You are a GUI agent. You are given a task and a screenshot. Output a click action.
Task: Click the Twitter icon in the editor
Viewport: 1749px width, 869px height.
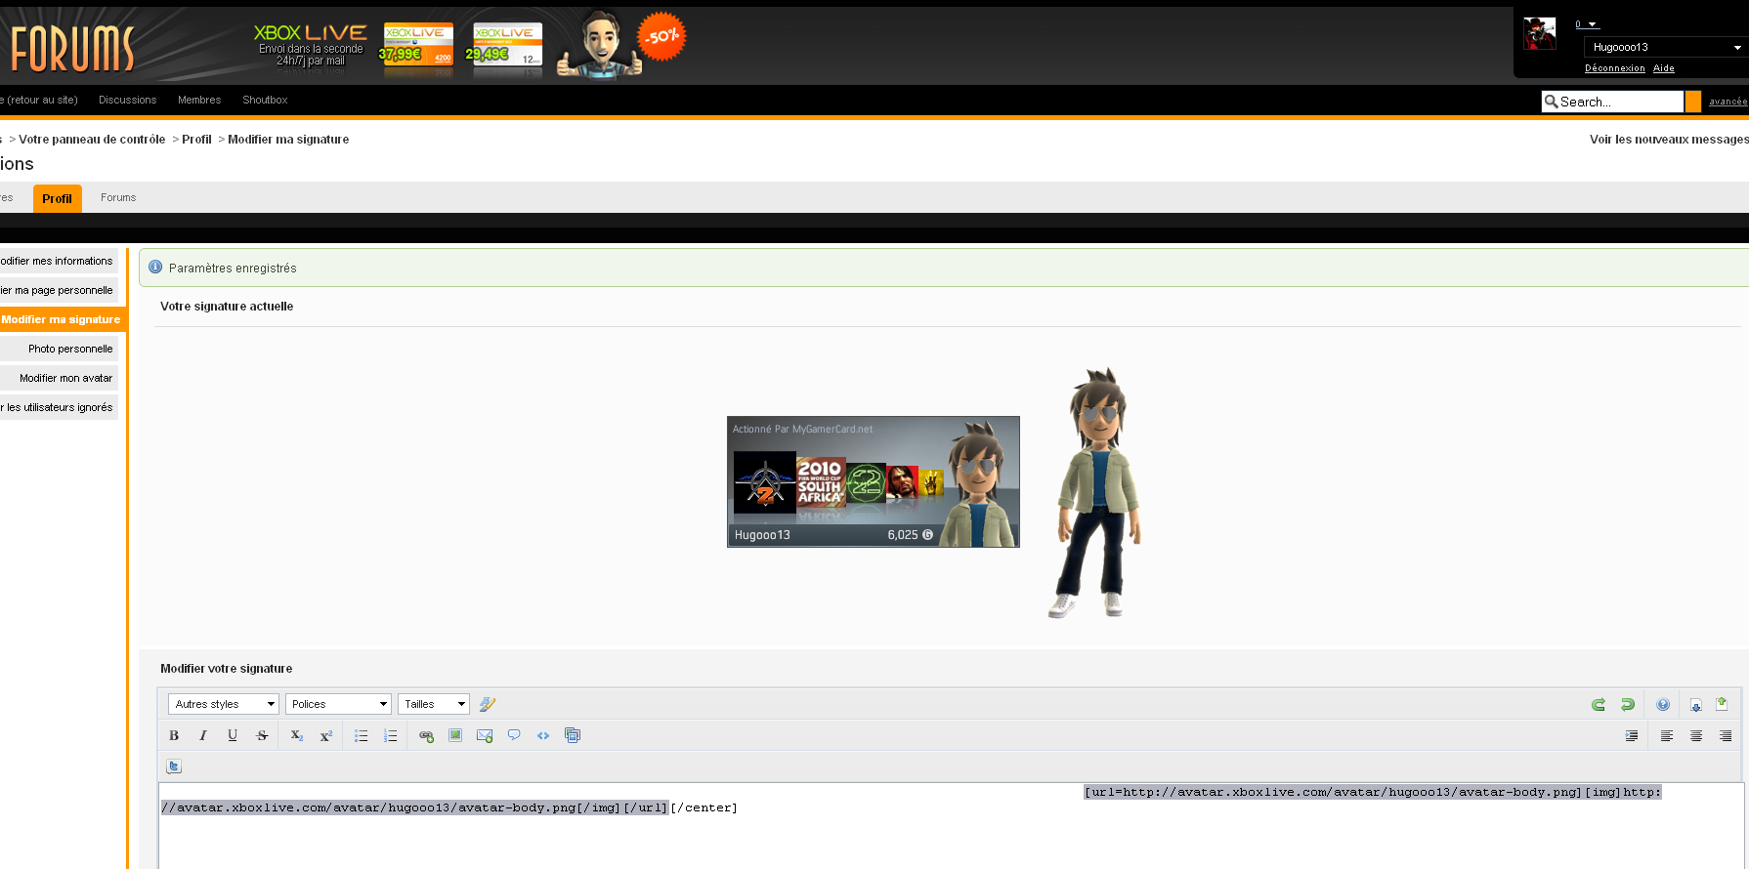click(174, 766)
